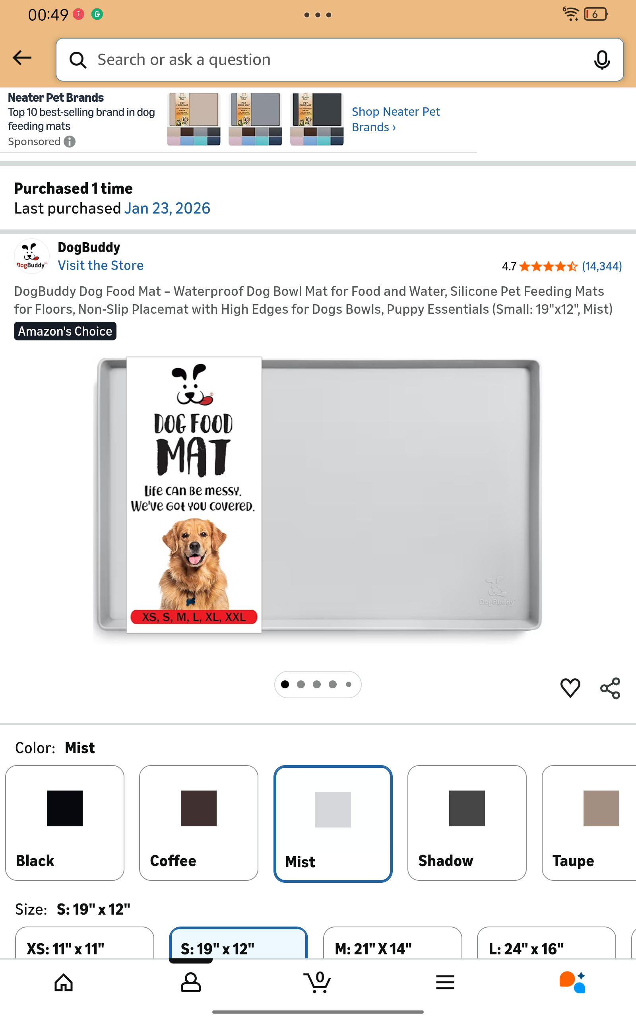636x1018 pixels.
Task: Open the share icon
Action: pyautogui.click(x=610, y=688)
